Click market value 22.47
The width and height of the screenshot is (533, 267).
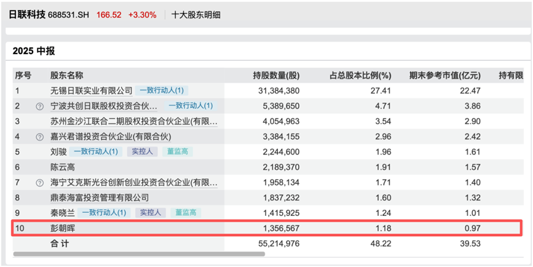pos(472,91)
